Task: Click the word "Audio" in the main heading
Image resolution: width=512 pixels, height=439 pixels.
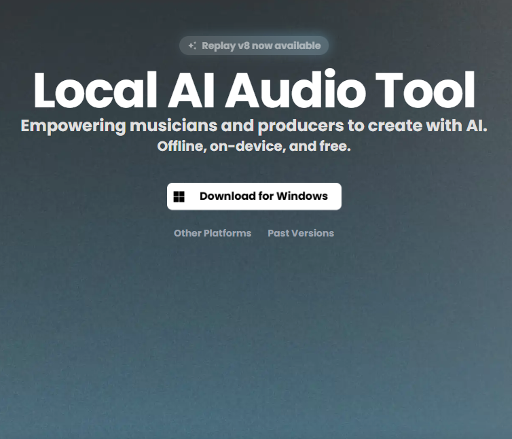Action: (x=298, y=90)
